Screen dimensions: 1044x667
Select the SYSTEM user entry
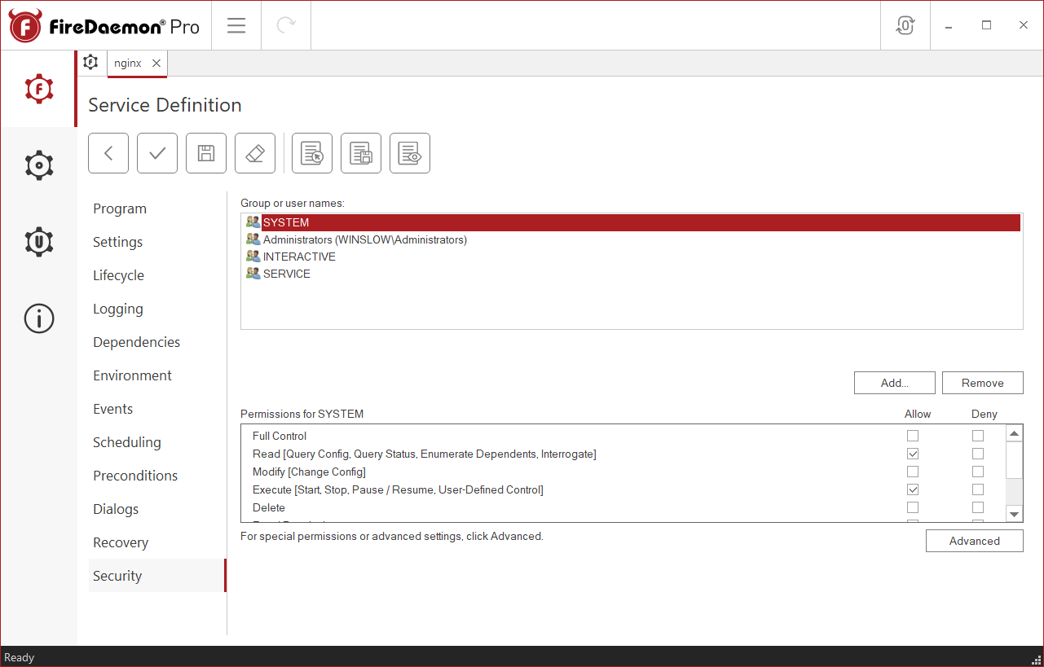(632, 222)
